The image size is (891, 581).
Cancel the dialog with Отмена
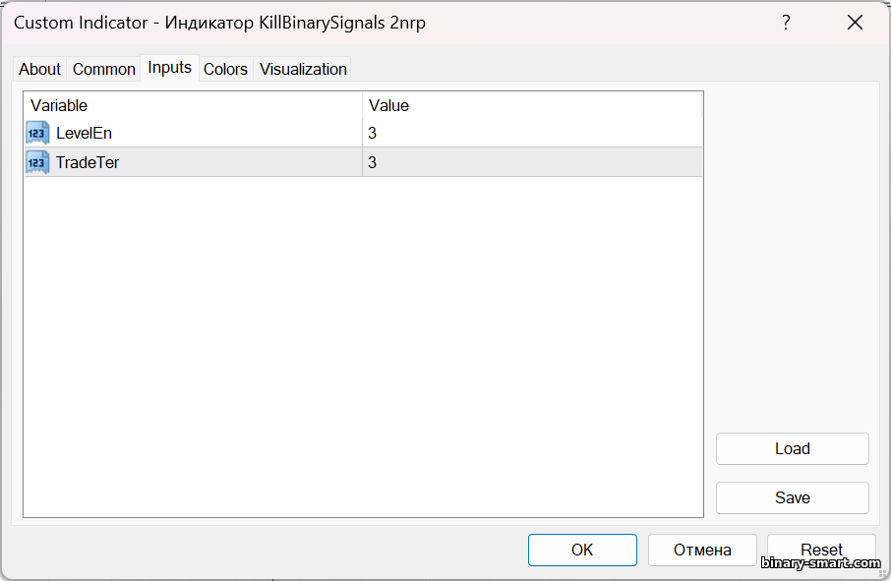point(702,550)
